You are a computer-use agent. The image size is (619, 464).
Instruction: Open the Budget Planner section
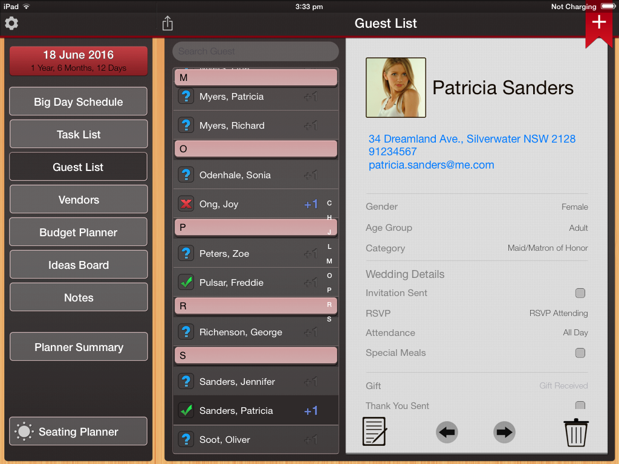click(x=79, y=233)
